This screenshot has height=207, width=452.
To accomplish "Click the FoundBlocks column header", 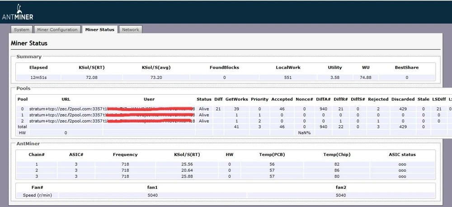I will click(224, 68).
